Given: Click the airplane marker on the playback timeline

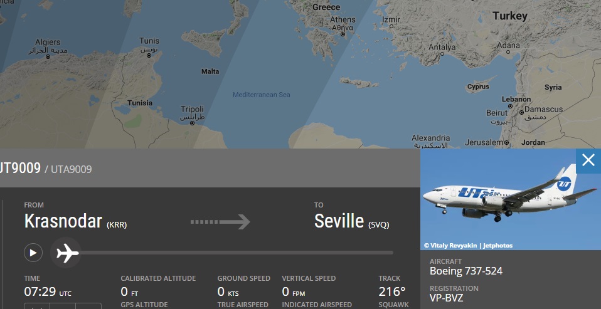Looking at the screenshot, I should [66, 253].
